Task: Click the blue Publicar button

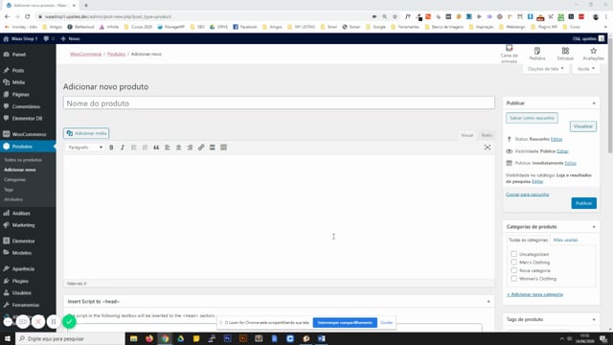Action: click(583, 203)
